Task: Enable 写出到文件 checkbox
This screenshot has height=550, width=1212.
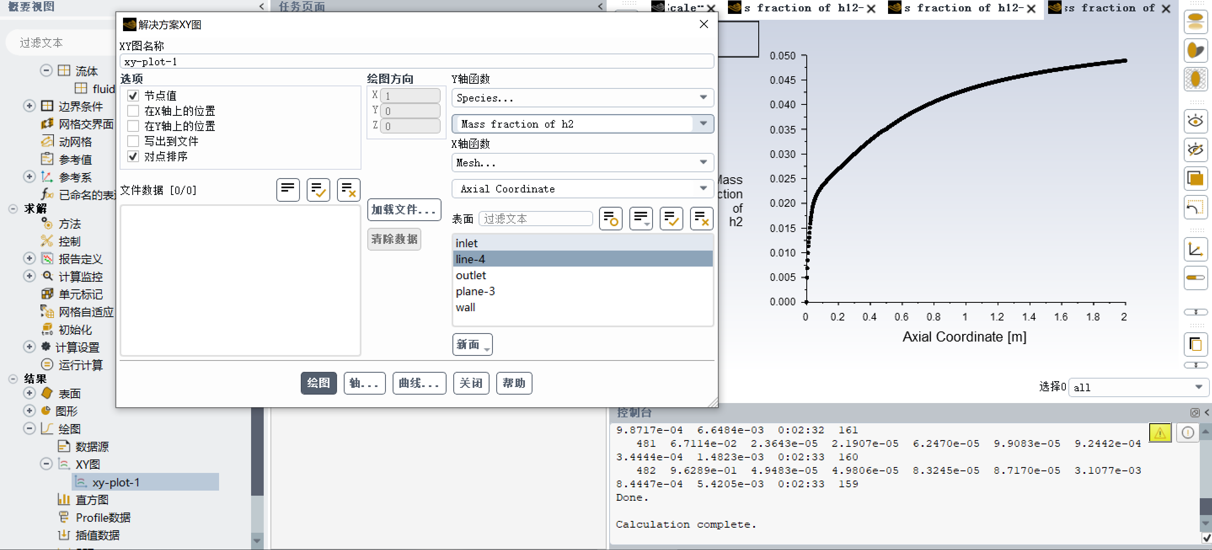Action: [133, 141]
